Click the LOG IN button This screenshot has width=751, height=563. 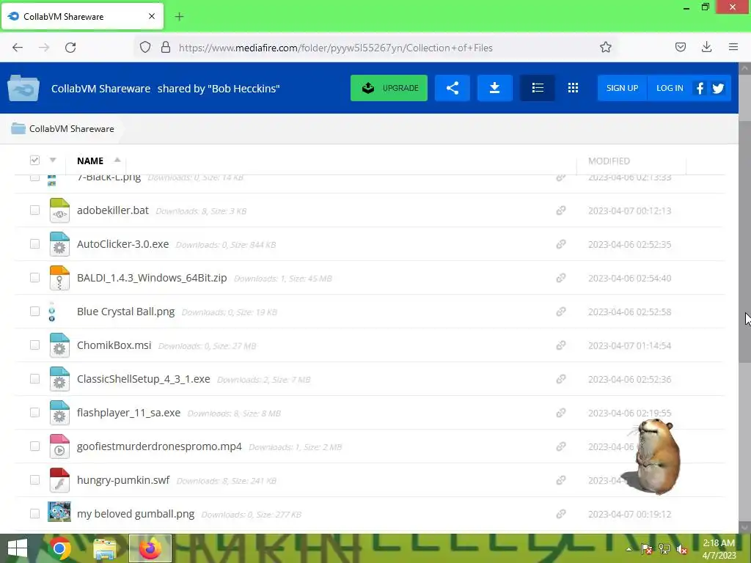(670, 88)
